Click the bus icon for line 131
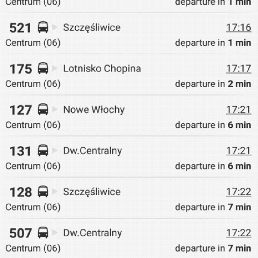 (x=43, y=151)
